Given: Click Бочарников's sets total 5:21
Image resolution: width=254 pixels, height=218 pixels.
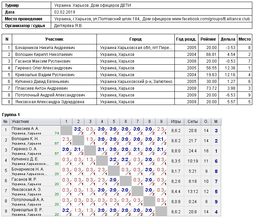Looking at the screenshot, I should (193, 171).
